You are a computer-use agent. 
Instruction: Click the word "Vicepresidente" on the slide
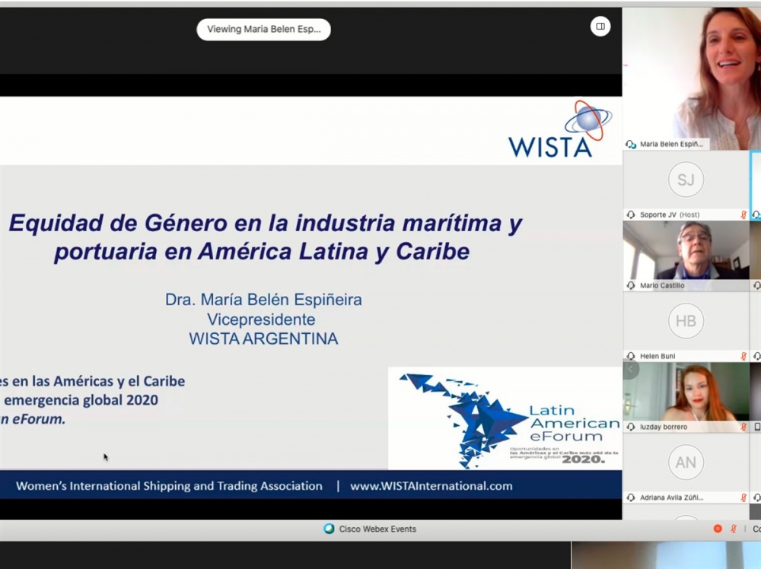261,319
